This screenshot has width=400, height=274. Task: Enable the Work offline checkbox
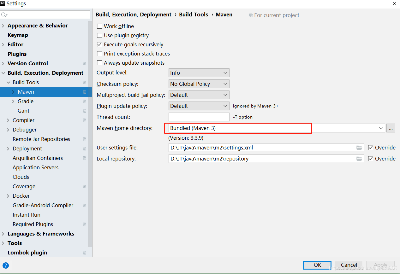pyautogui.click(x=99, y=26)
